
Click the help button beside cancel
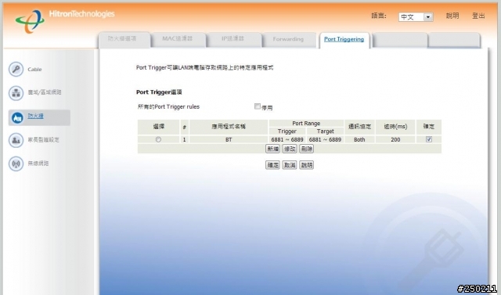pyautogui.click(x=306, y=165)
